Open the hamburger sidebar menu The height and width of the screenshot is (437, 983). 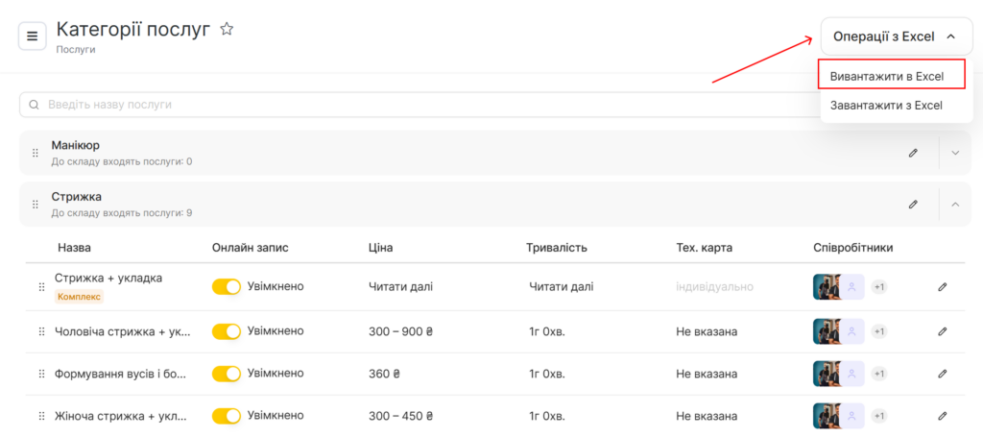tap(32, 36)
